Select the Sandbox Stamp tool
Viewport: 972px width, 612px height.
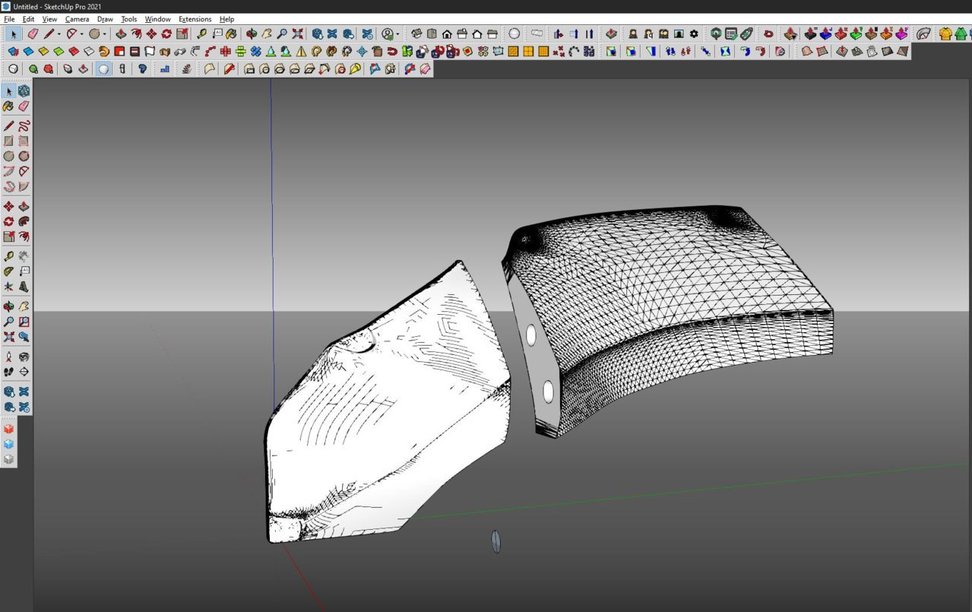coord(857,52)
